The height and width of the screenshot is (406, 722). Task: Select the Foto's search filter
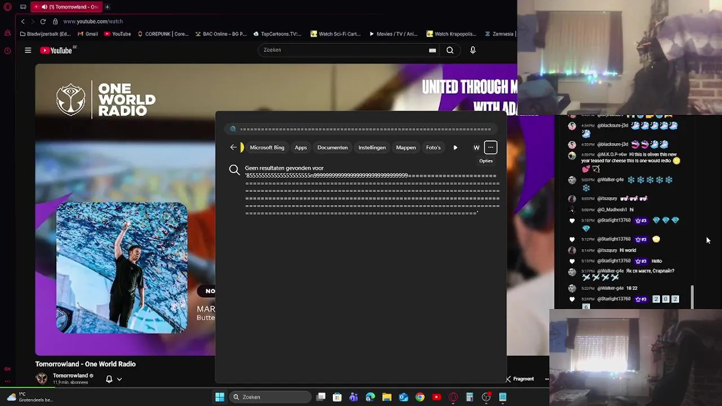point(433,148)
